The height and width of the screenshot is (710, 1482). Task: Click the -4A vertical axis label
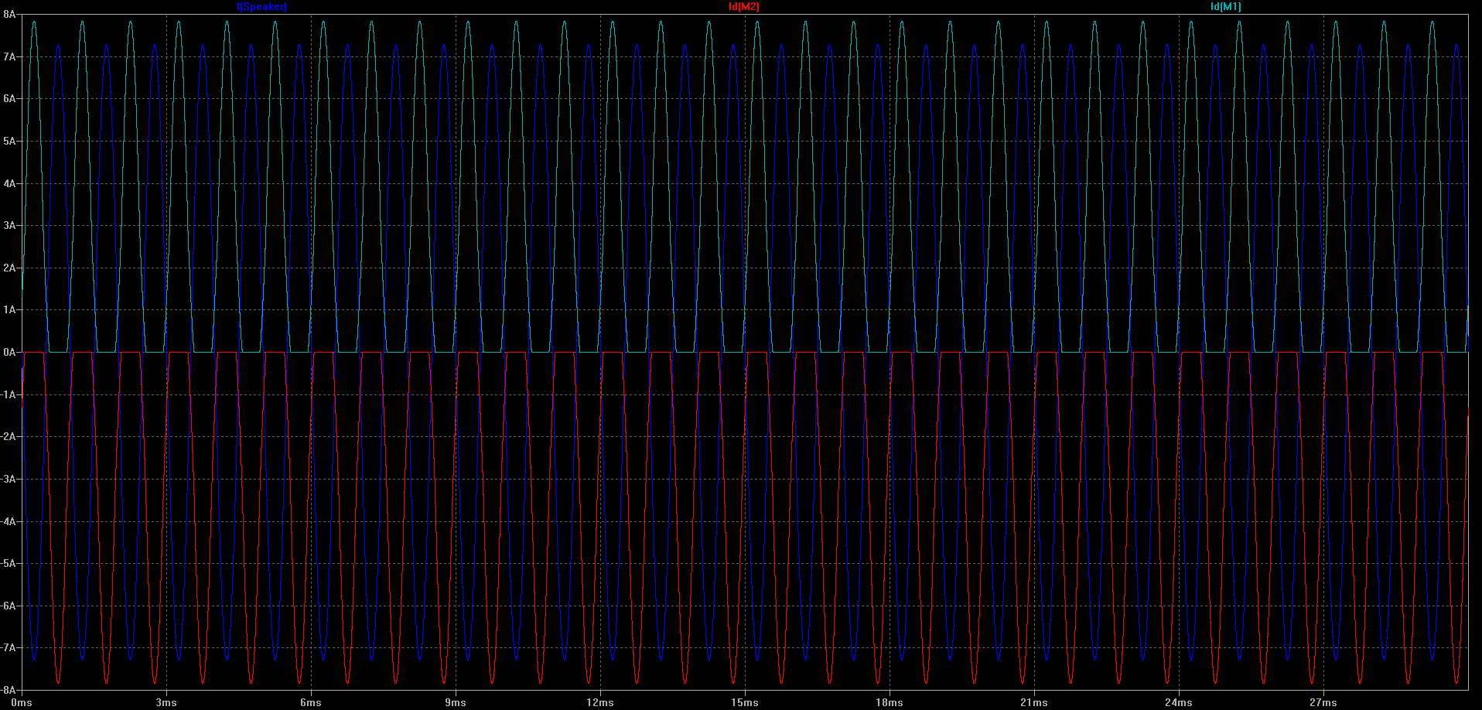coord(8,521)
